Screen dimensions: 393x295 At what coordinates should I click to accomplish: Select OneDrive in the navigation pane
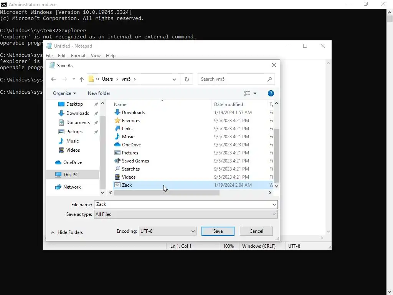coord(73,162)
